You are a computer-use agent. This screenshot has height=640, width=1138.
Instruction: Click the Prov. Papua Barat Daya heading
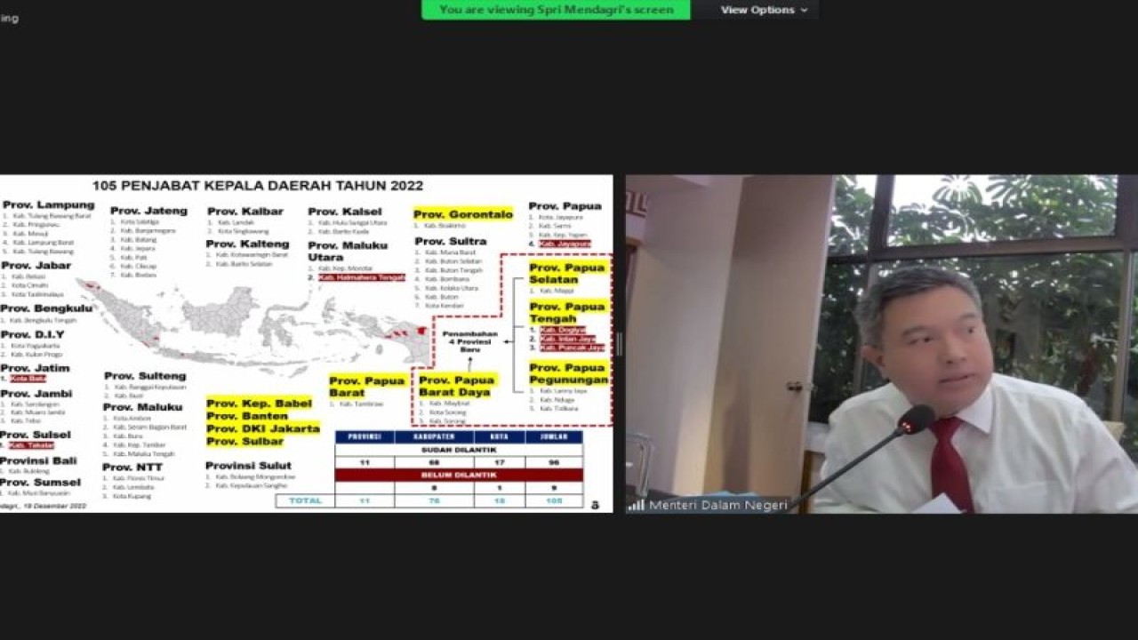coord(458,386)
